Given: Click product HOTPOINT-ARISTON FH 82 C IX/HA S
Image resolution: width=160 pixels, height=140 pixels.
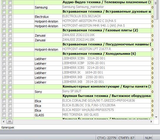Looking at the screenshot, I should (x=89, y=21).
